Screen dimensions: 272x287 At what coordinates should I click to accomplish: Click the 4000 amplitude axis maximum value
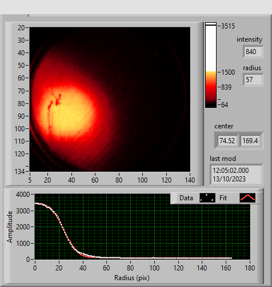point(23,195)
